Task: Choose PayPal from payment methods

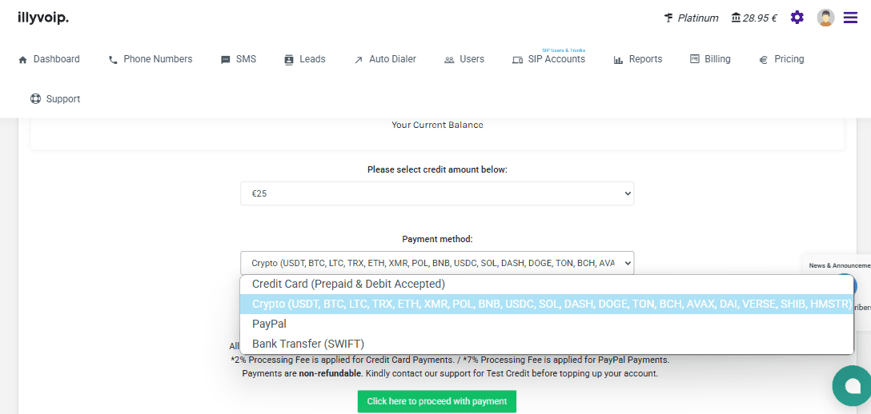Action: pyautogui.click(x=269, y=324)
